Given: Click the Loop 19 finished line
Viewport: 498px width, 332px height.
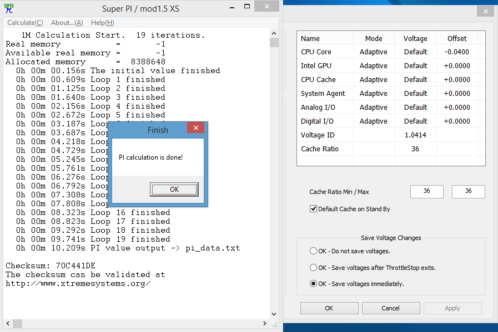Looking at the screenshot, I should [x=93, y=239].
